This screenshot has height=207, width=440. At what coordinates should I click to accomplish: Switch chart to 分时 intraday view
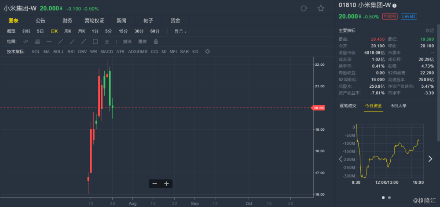(26, 31)
